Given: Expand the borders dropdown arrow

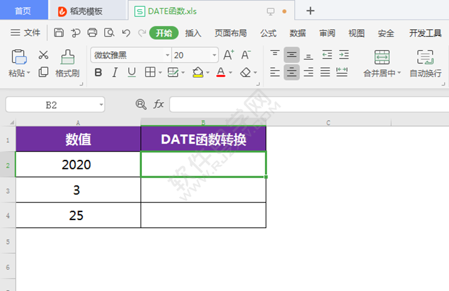Looking at the screenshot, I should click(160, 73).
